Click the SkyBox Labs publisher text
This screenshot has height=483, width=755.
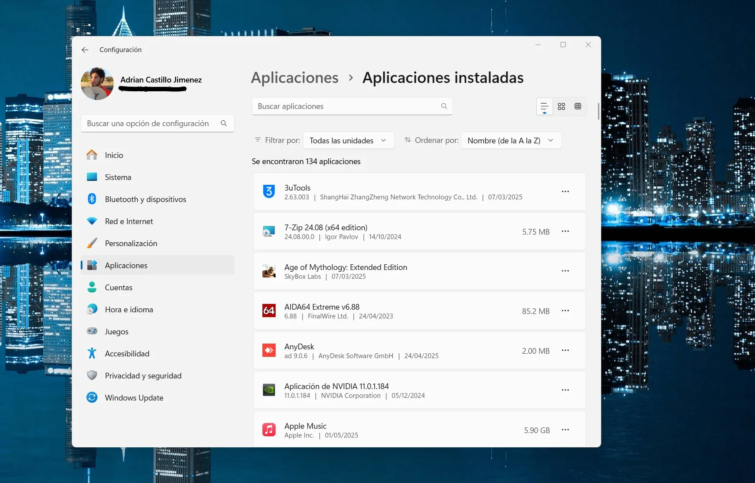click(x=303, y=277)
